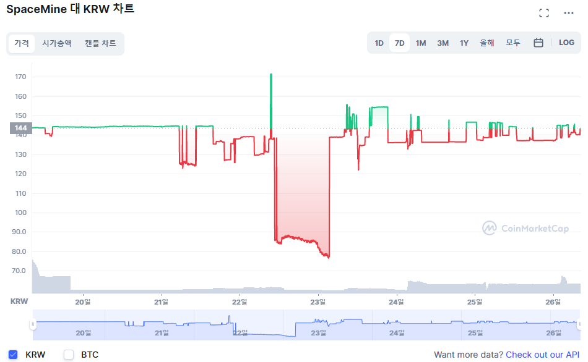Select the 가격 tab
This screenshot has width=588, height=362.
coord(22,43)
